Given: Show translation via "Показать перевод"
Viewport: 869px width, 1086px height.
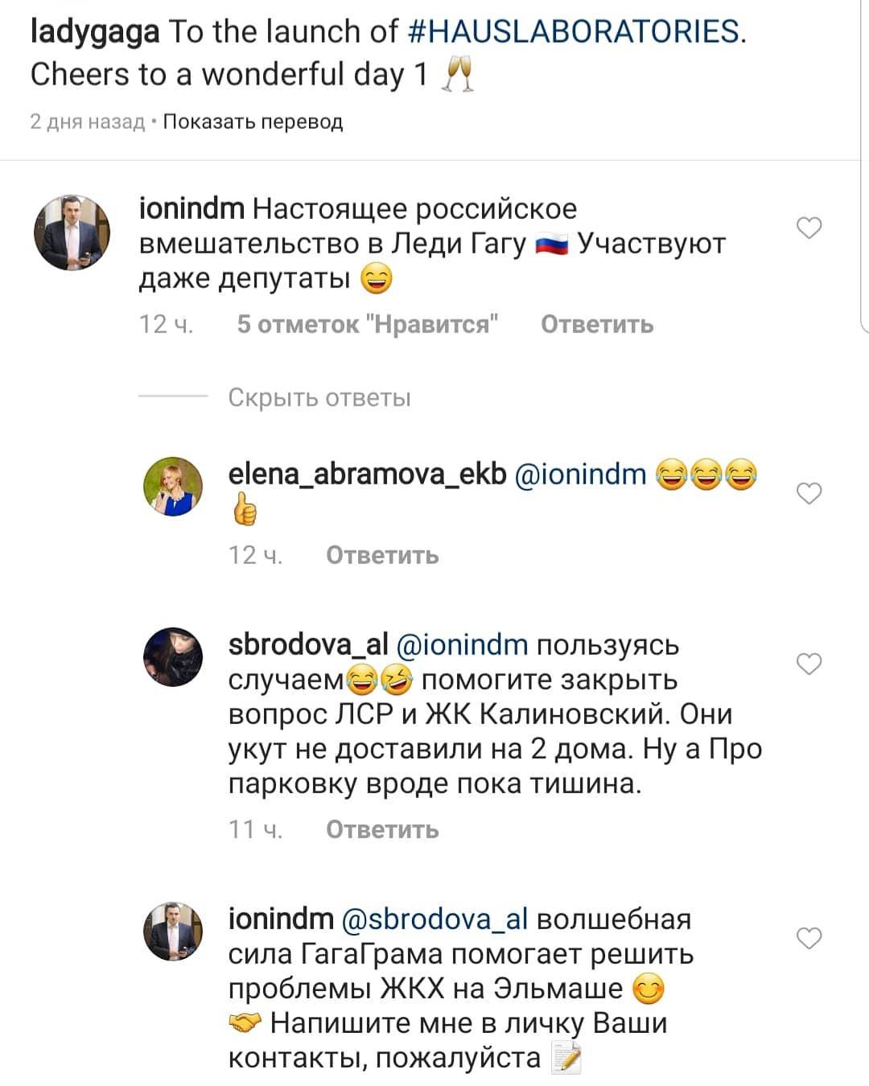Looking at the screenshot, I should click(x=253, y=121).
